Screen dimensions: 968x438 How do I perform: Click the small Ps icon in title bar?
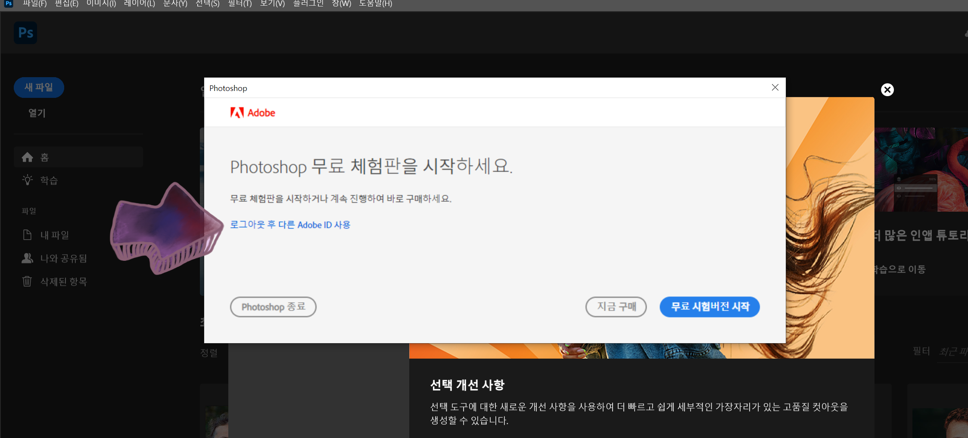[x=9, y=3]
